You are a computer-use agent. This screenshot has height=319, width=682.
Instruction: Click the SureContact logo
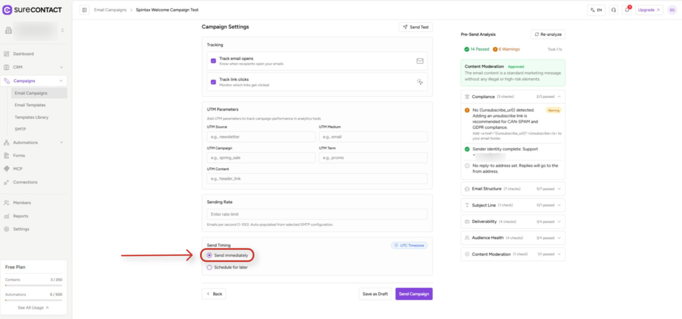(32, 10)
